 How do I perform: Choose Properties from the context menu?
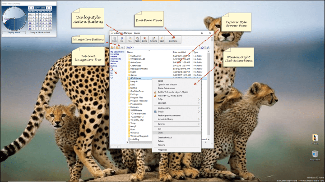click(162, 150)
